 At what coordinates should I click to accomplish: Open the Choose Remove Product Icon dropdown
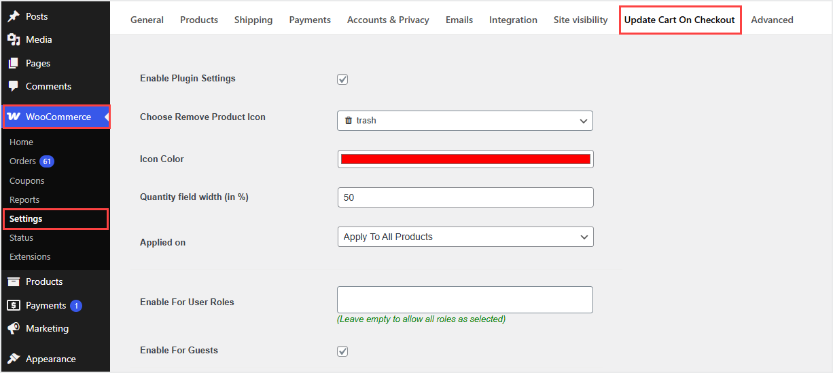click(x=465, y=121)
